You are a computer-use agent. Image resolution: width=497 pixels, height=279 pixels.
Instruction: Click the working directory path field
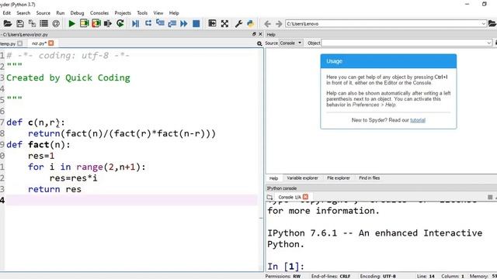[x=383, y=24]
